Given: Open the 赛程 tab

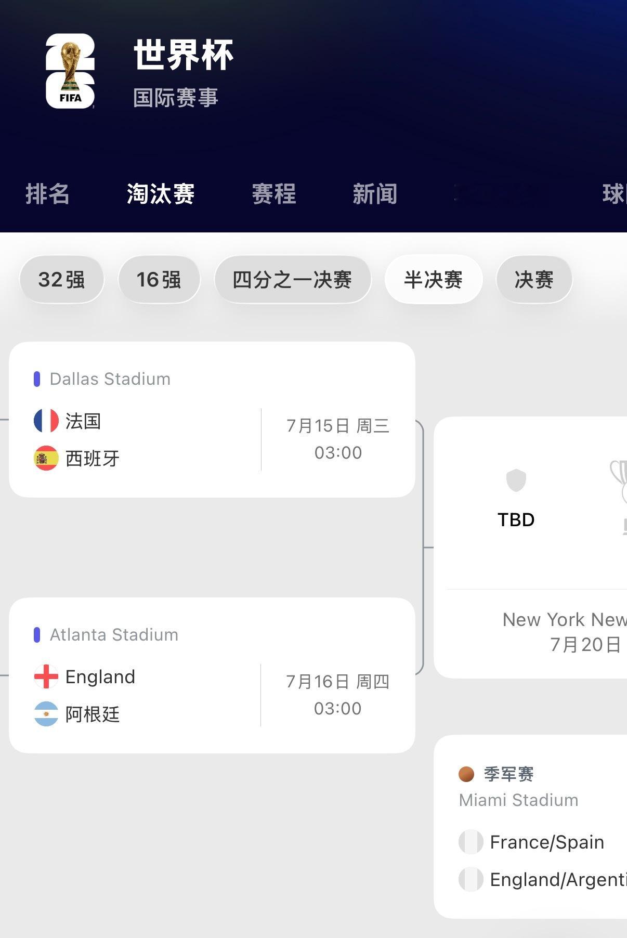Looking at the screenshot, I should pyautogui.click(x=274, y=194).
